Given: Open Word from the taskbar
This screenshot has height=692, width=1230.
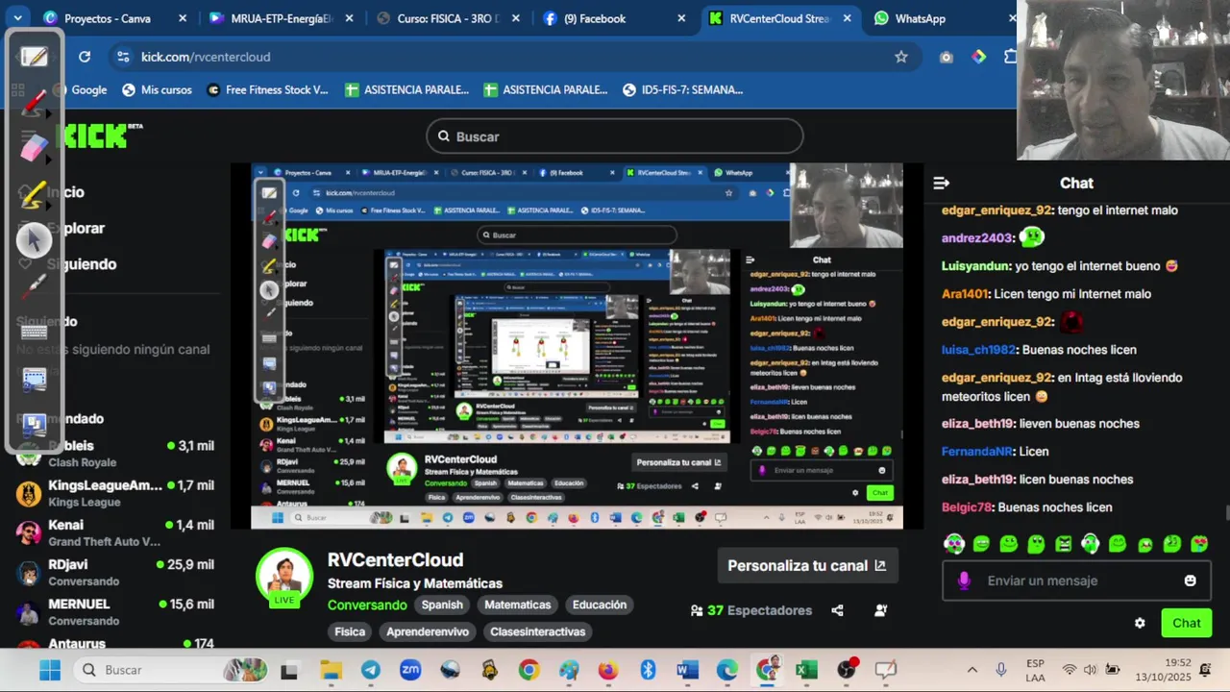Looking at the screenshot, I should tap(687, 670).
